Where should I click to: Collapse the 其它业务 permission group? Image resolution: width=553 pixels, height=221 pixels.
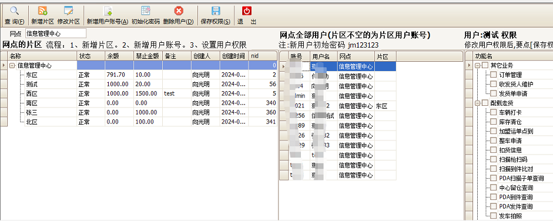pos(478,66)
